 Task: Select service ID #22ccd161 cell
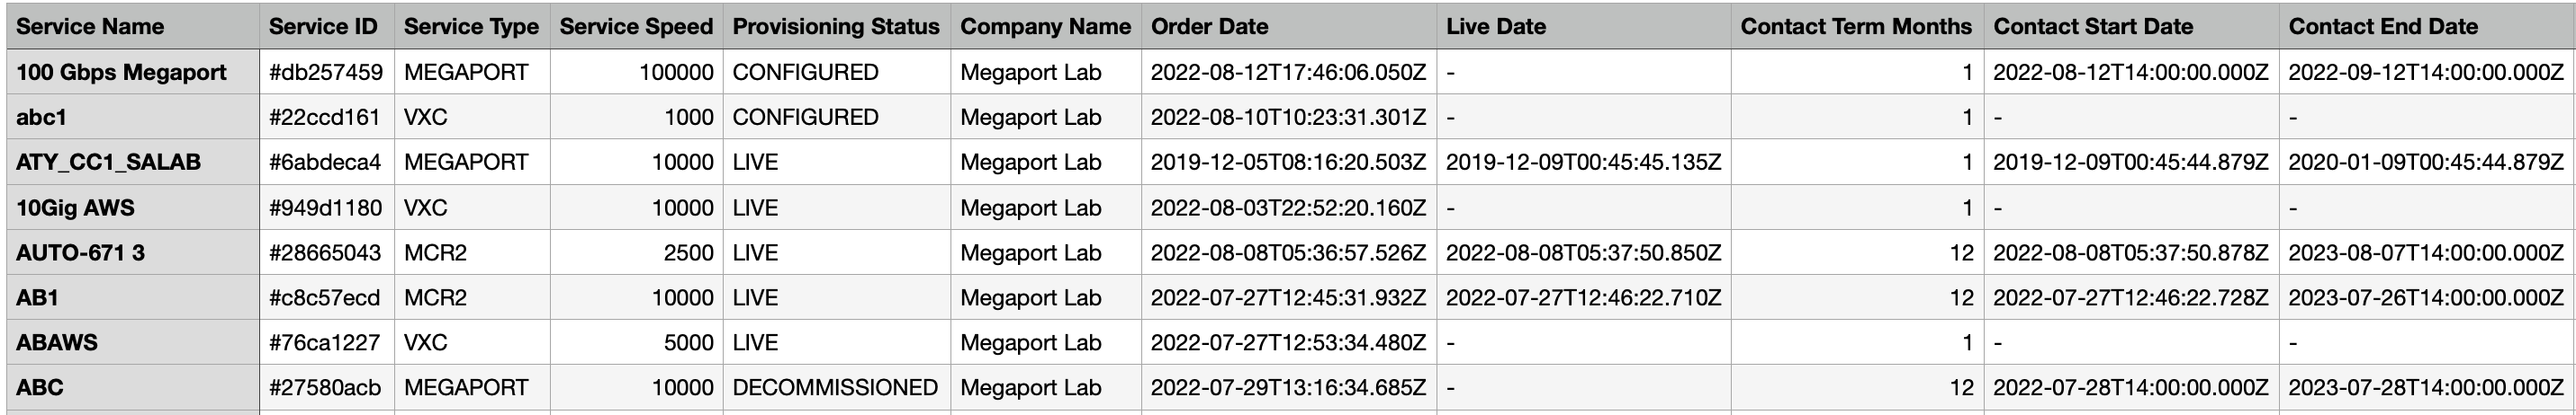325,118
